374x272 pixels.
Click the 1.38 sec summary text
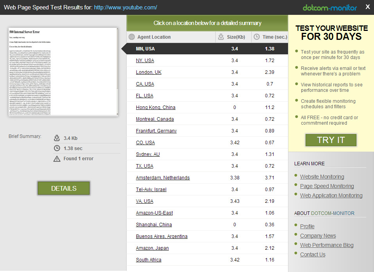[73, 148]
